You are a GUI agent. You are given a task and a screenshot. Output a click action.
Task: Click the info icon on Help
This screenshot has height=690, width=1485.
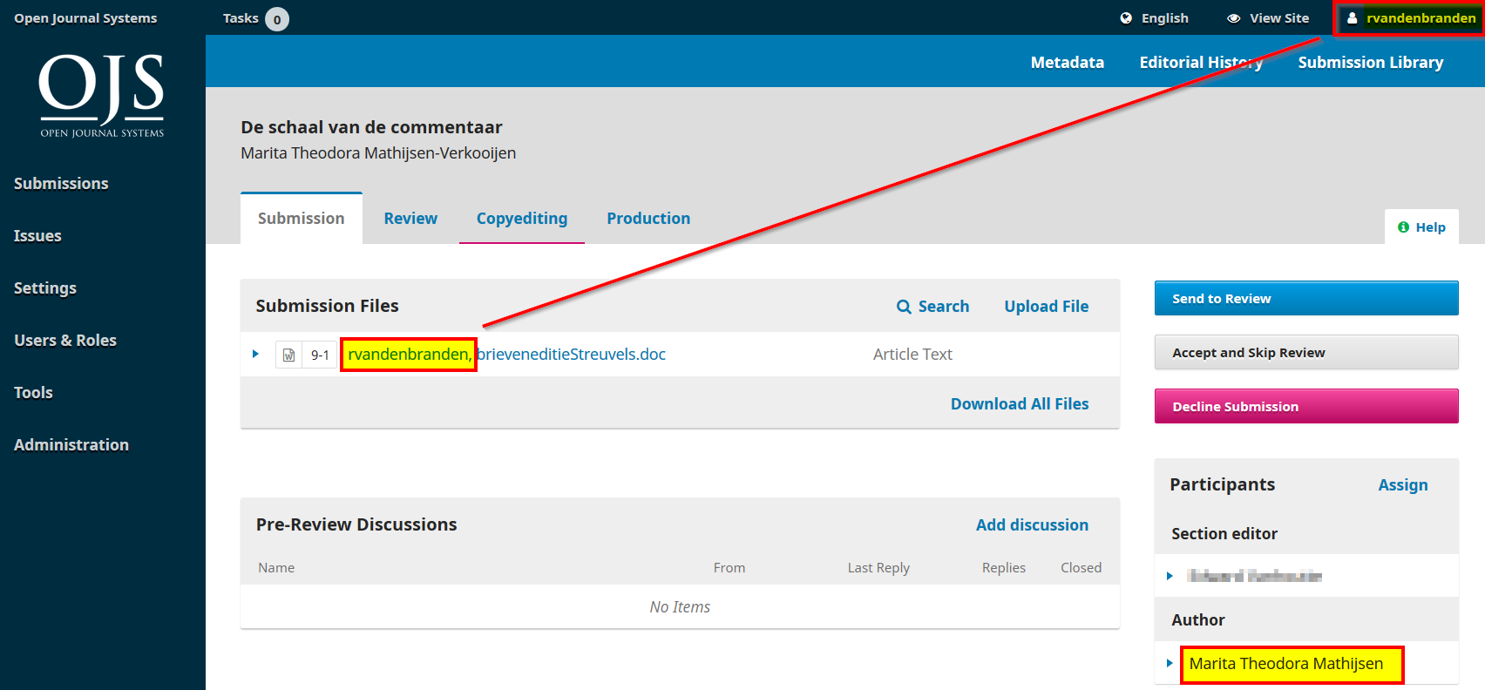[1403, 227]
